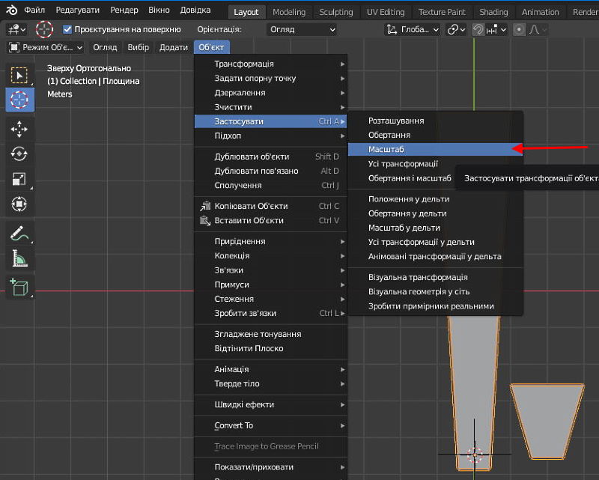The image size is (599, 480).
Task: Expand the Підхоп submenu
Action: point(271,136)
